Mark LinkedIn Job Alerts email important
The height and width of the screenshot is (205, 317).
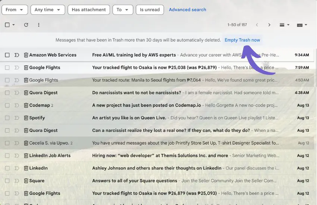(x=17, y=155)
